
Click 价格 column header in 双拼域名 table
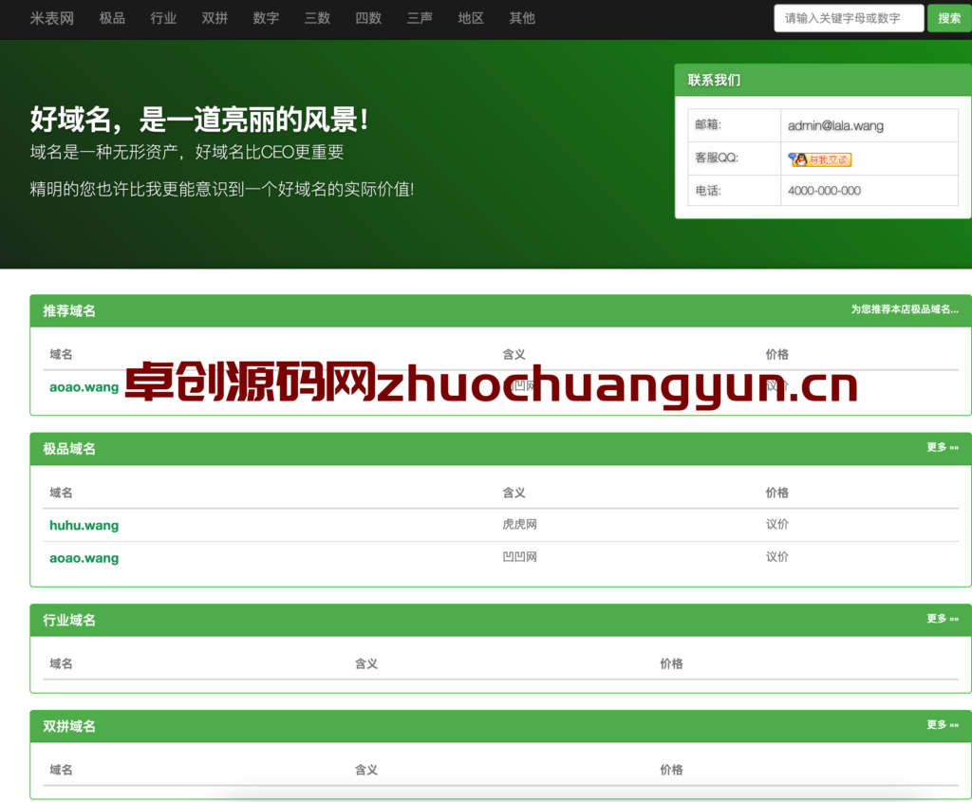tap(671, 770)
